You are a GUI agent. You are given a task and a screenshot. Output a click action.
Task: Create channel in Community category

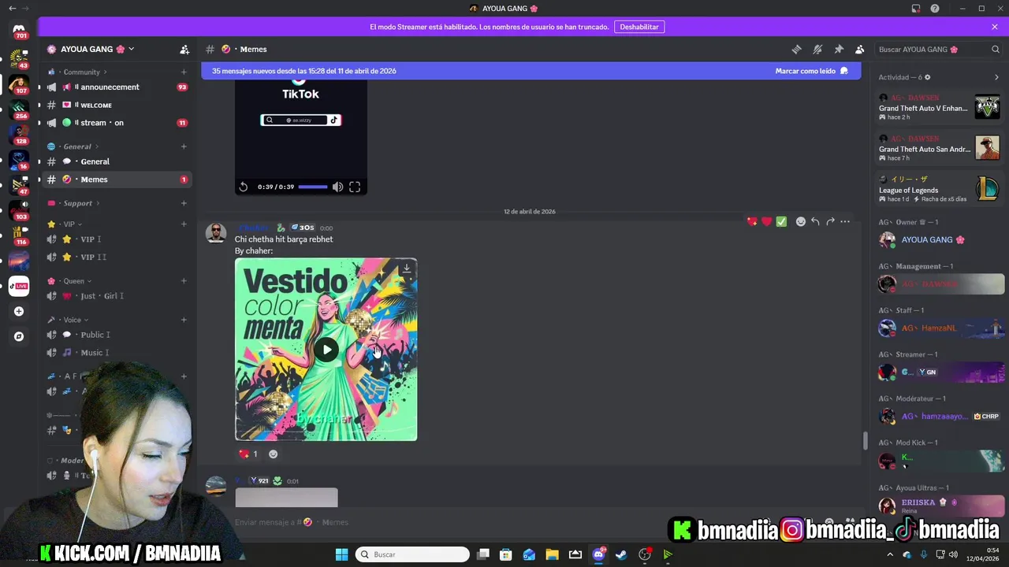(184, 72)
